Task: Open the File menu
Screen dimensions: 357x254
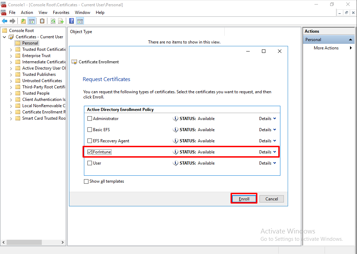Action: pos(12,13)
